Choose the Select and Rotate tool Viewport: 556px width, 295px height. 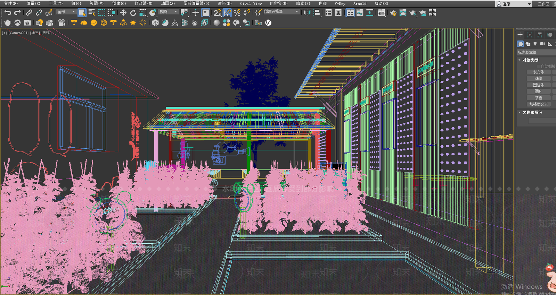coord(133,13)
